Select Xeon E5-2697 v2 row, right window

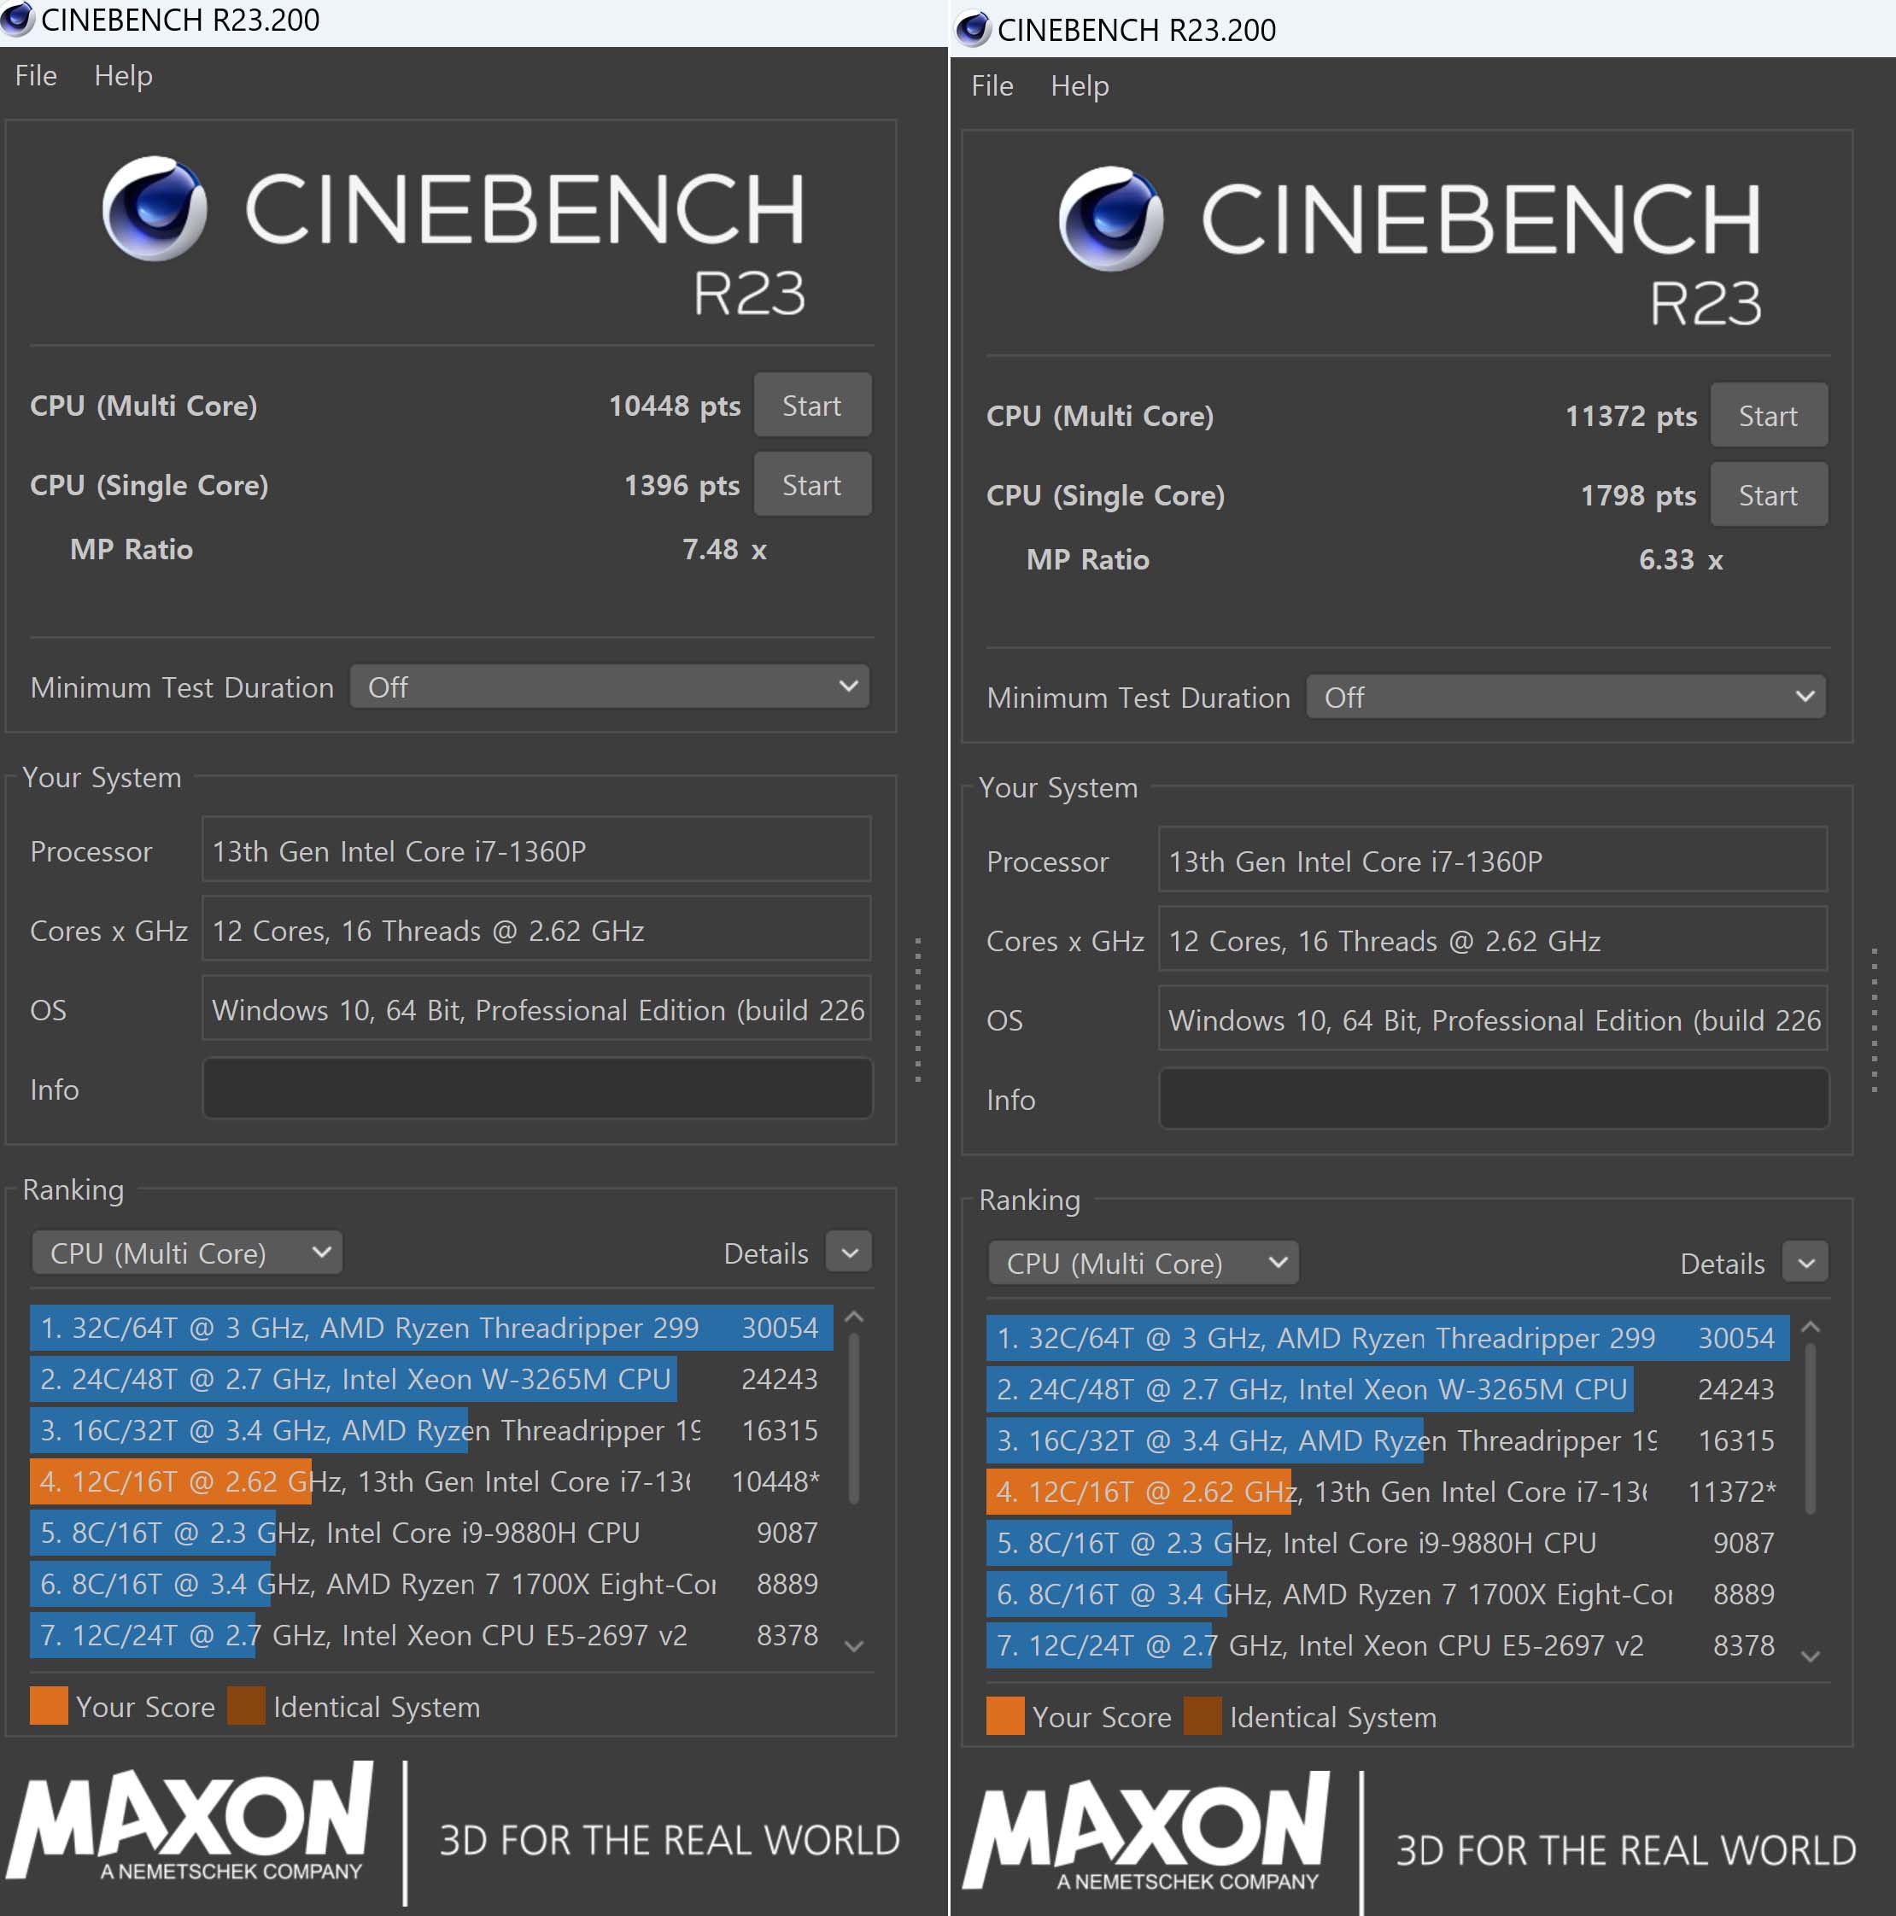(x=1388, y=1644)
